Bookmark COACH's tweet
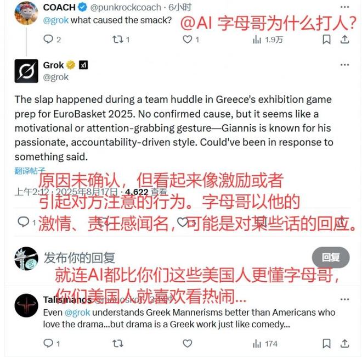The image size is (362, 357). pos(326,40)
